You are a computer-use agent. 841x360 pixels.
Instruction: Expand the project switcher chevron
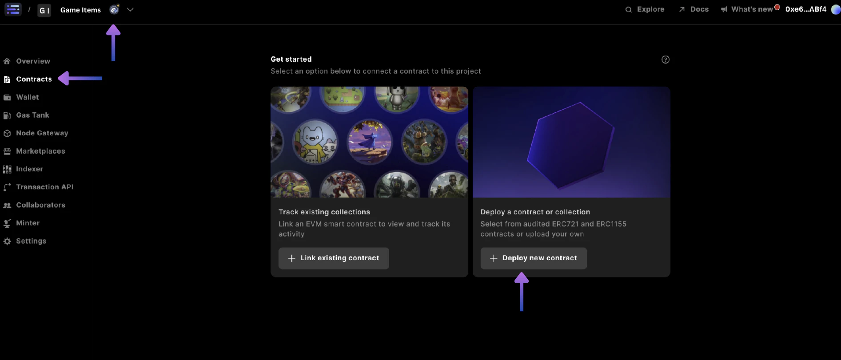pyautogui.click(x=130, y=9)
